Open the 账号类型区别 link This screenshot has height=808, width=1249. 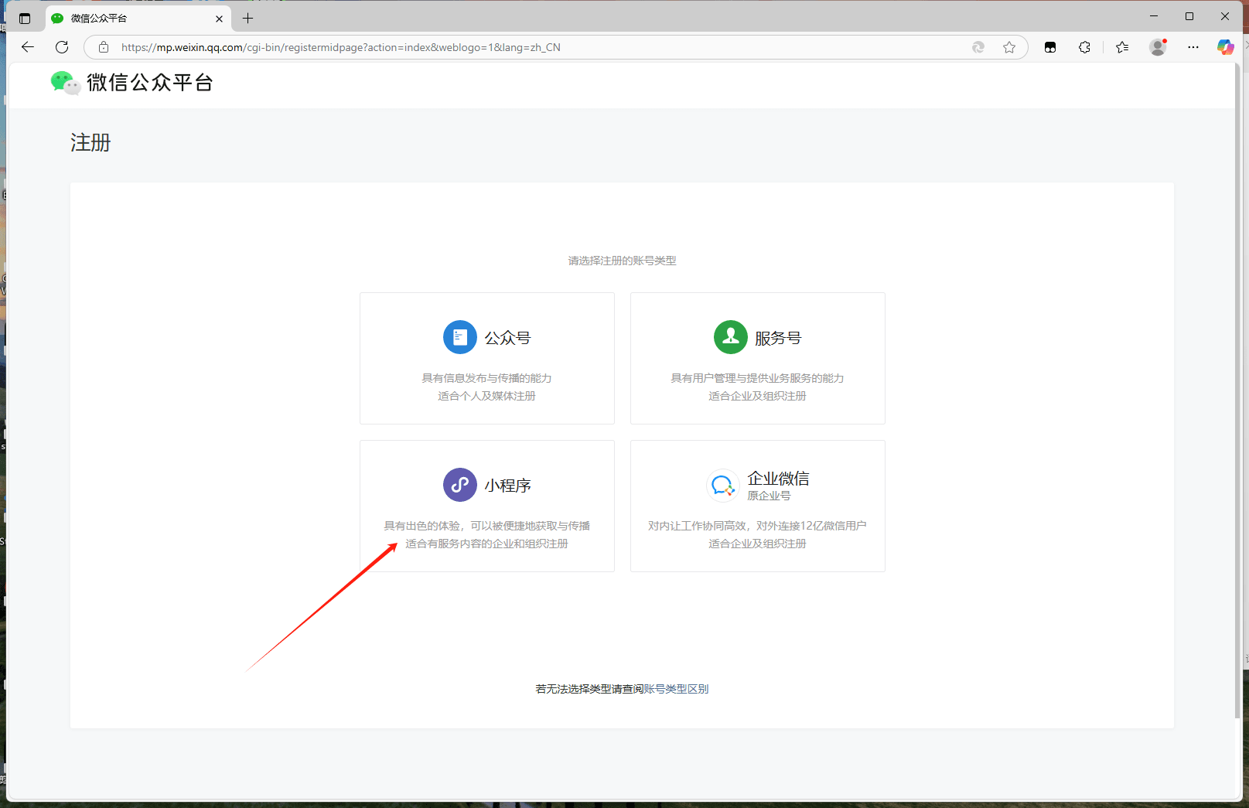click(677, 689)
